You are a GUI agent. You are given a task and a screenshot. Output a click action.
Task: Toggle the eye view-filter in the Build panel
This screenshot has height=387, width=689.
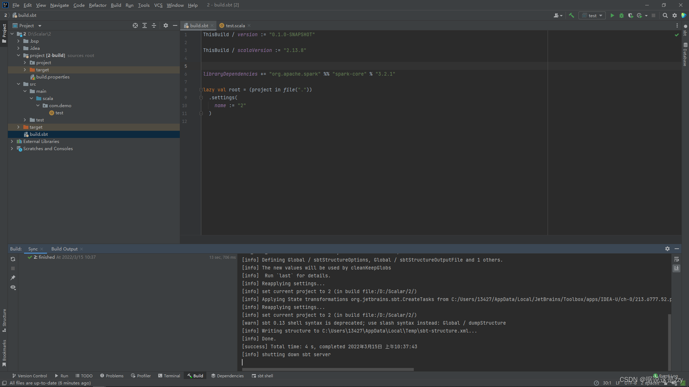tap(13, 287)
